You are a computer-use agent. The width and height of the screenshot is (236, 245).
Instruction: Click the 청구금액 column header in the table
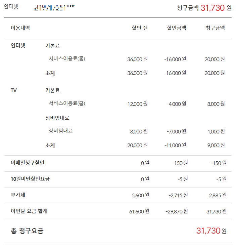(215, 28)
